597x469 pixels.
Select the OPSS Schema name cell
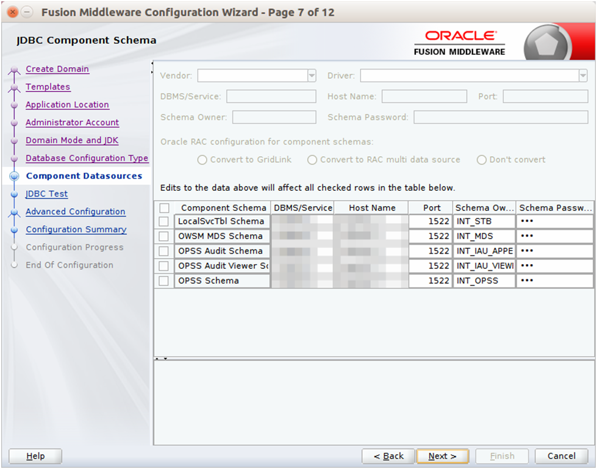[223, 281]
